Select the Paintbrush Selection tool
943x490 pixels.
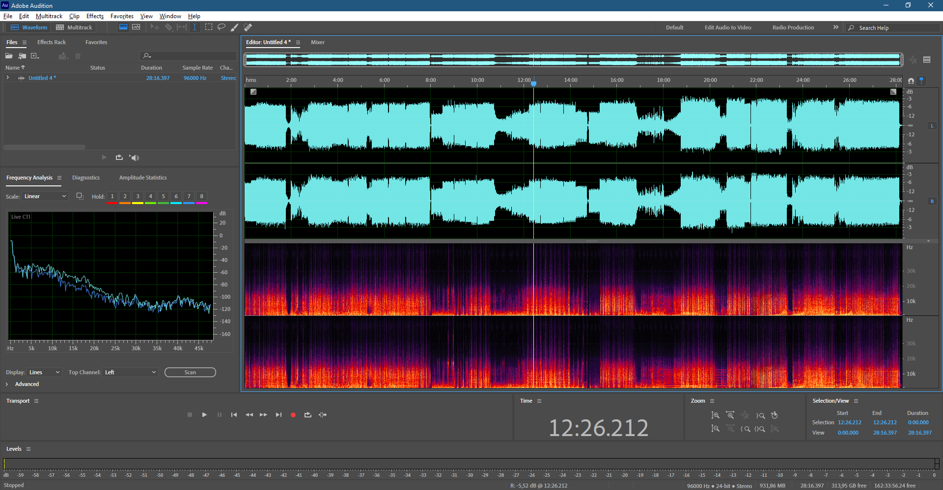point(235,27)
